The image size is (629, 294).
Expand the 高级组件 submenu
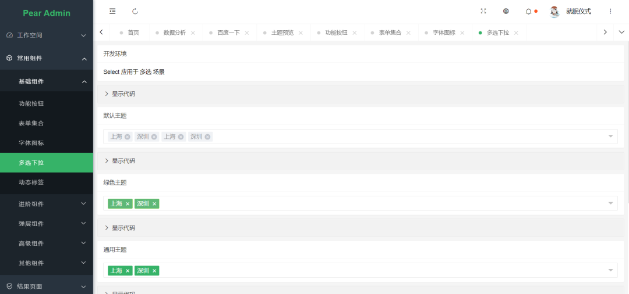coord(47,243)
